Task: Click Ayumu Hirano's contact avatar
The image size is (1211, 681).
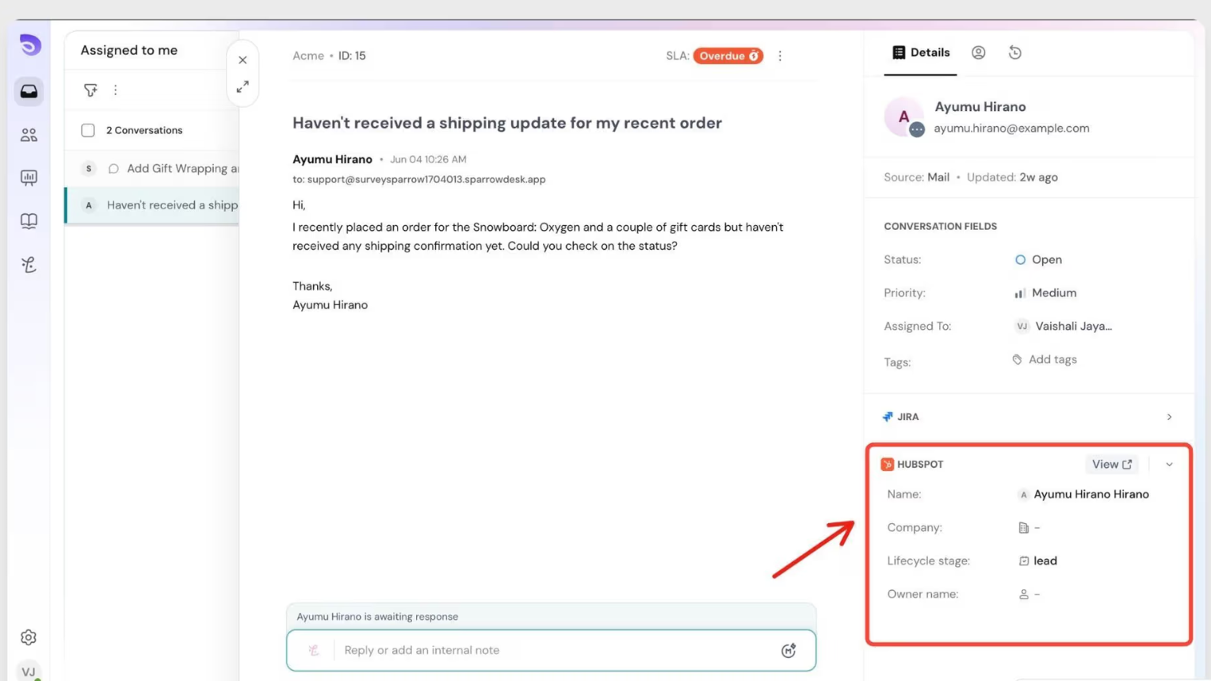Action: [x=903, y=117]
